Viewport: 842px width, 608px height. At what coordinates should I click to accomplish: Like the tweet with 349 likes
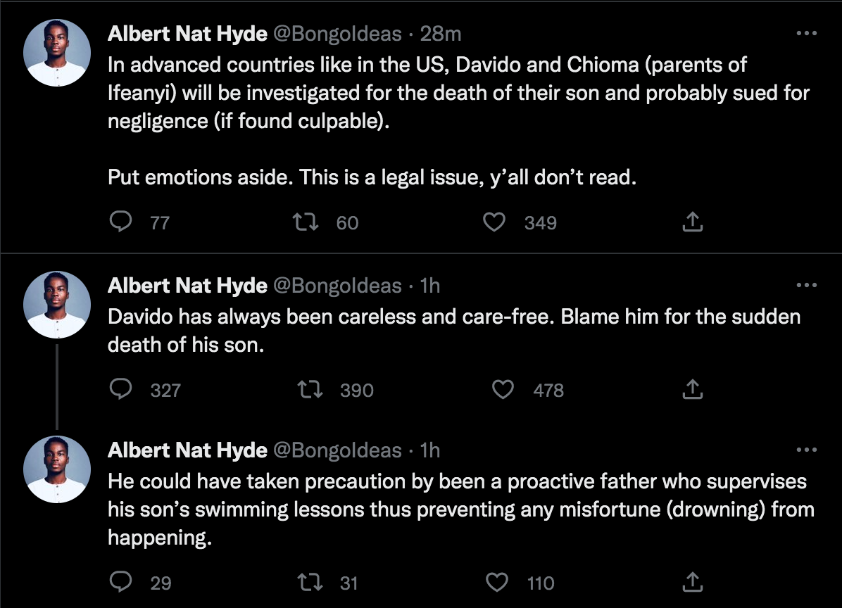(495, 222)
